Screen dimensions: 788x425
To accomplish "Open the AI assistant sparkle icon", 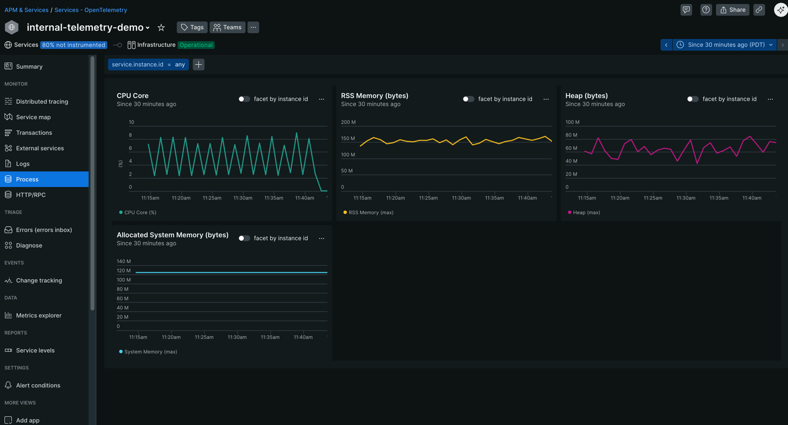I will 780,10.
